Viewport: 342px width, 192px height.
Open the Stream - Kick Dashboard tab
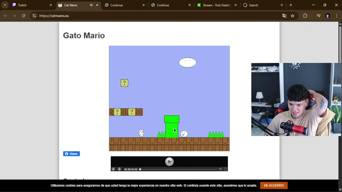(217, 5)
